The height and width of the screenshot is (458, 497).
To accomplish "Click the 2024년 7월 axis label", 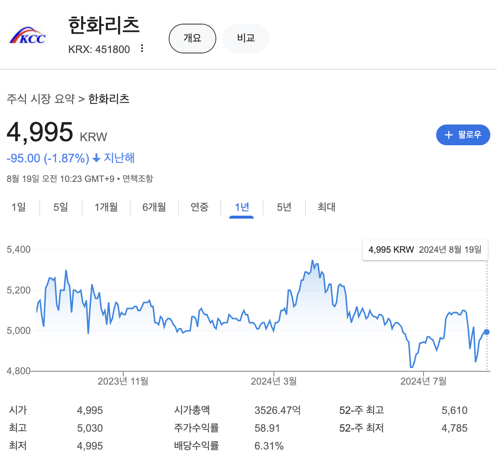I will pos(424,381).
